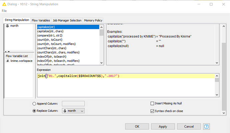Click the Cancel button

189,127
